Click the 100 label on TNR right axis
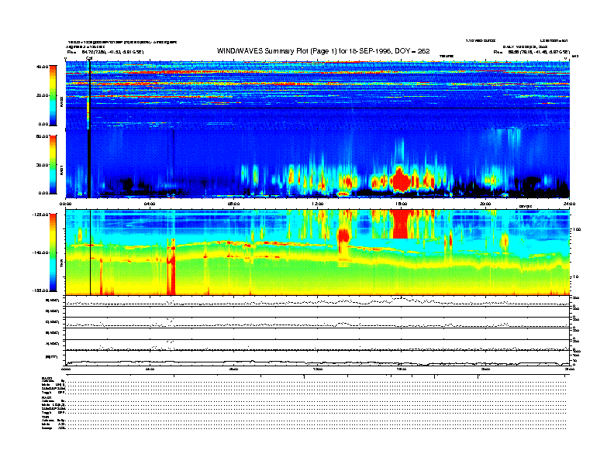The height and width of the screenshot is (474, 614). click(577, 230)
